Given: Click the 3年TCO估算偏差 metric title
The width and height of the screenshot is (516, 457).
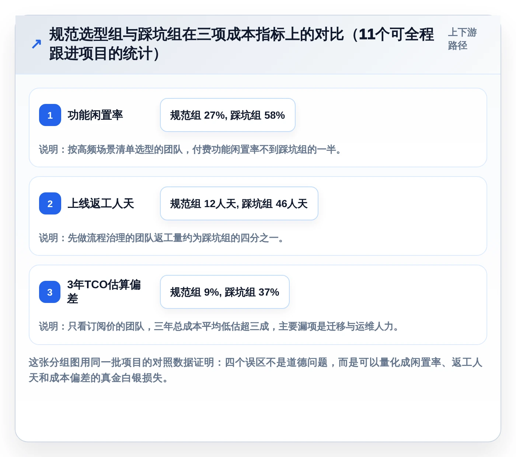Looking at the screenshot, I should (x=104, y=292).
